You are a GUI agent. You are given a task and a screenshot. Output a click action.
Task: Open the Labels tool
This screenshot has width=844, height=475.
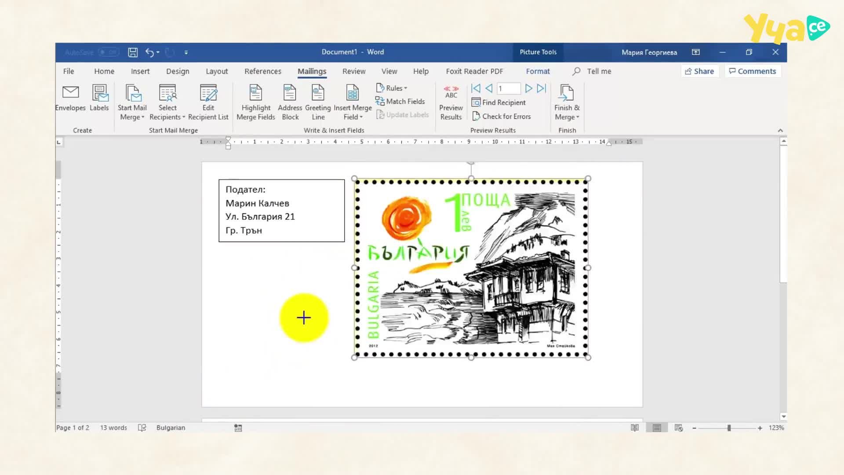[99, 99]
